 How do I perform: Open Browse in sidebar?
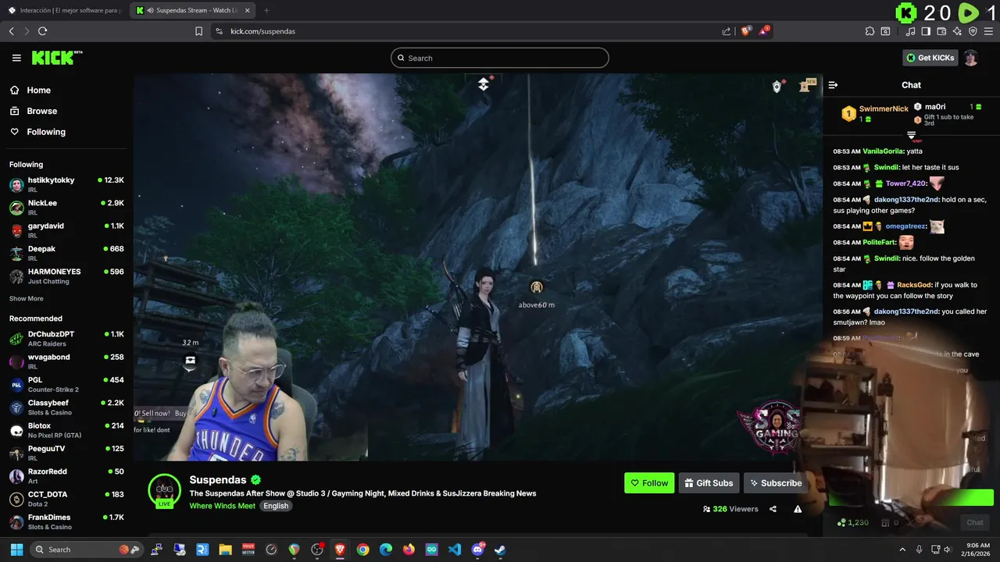[x=41, y=111]
